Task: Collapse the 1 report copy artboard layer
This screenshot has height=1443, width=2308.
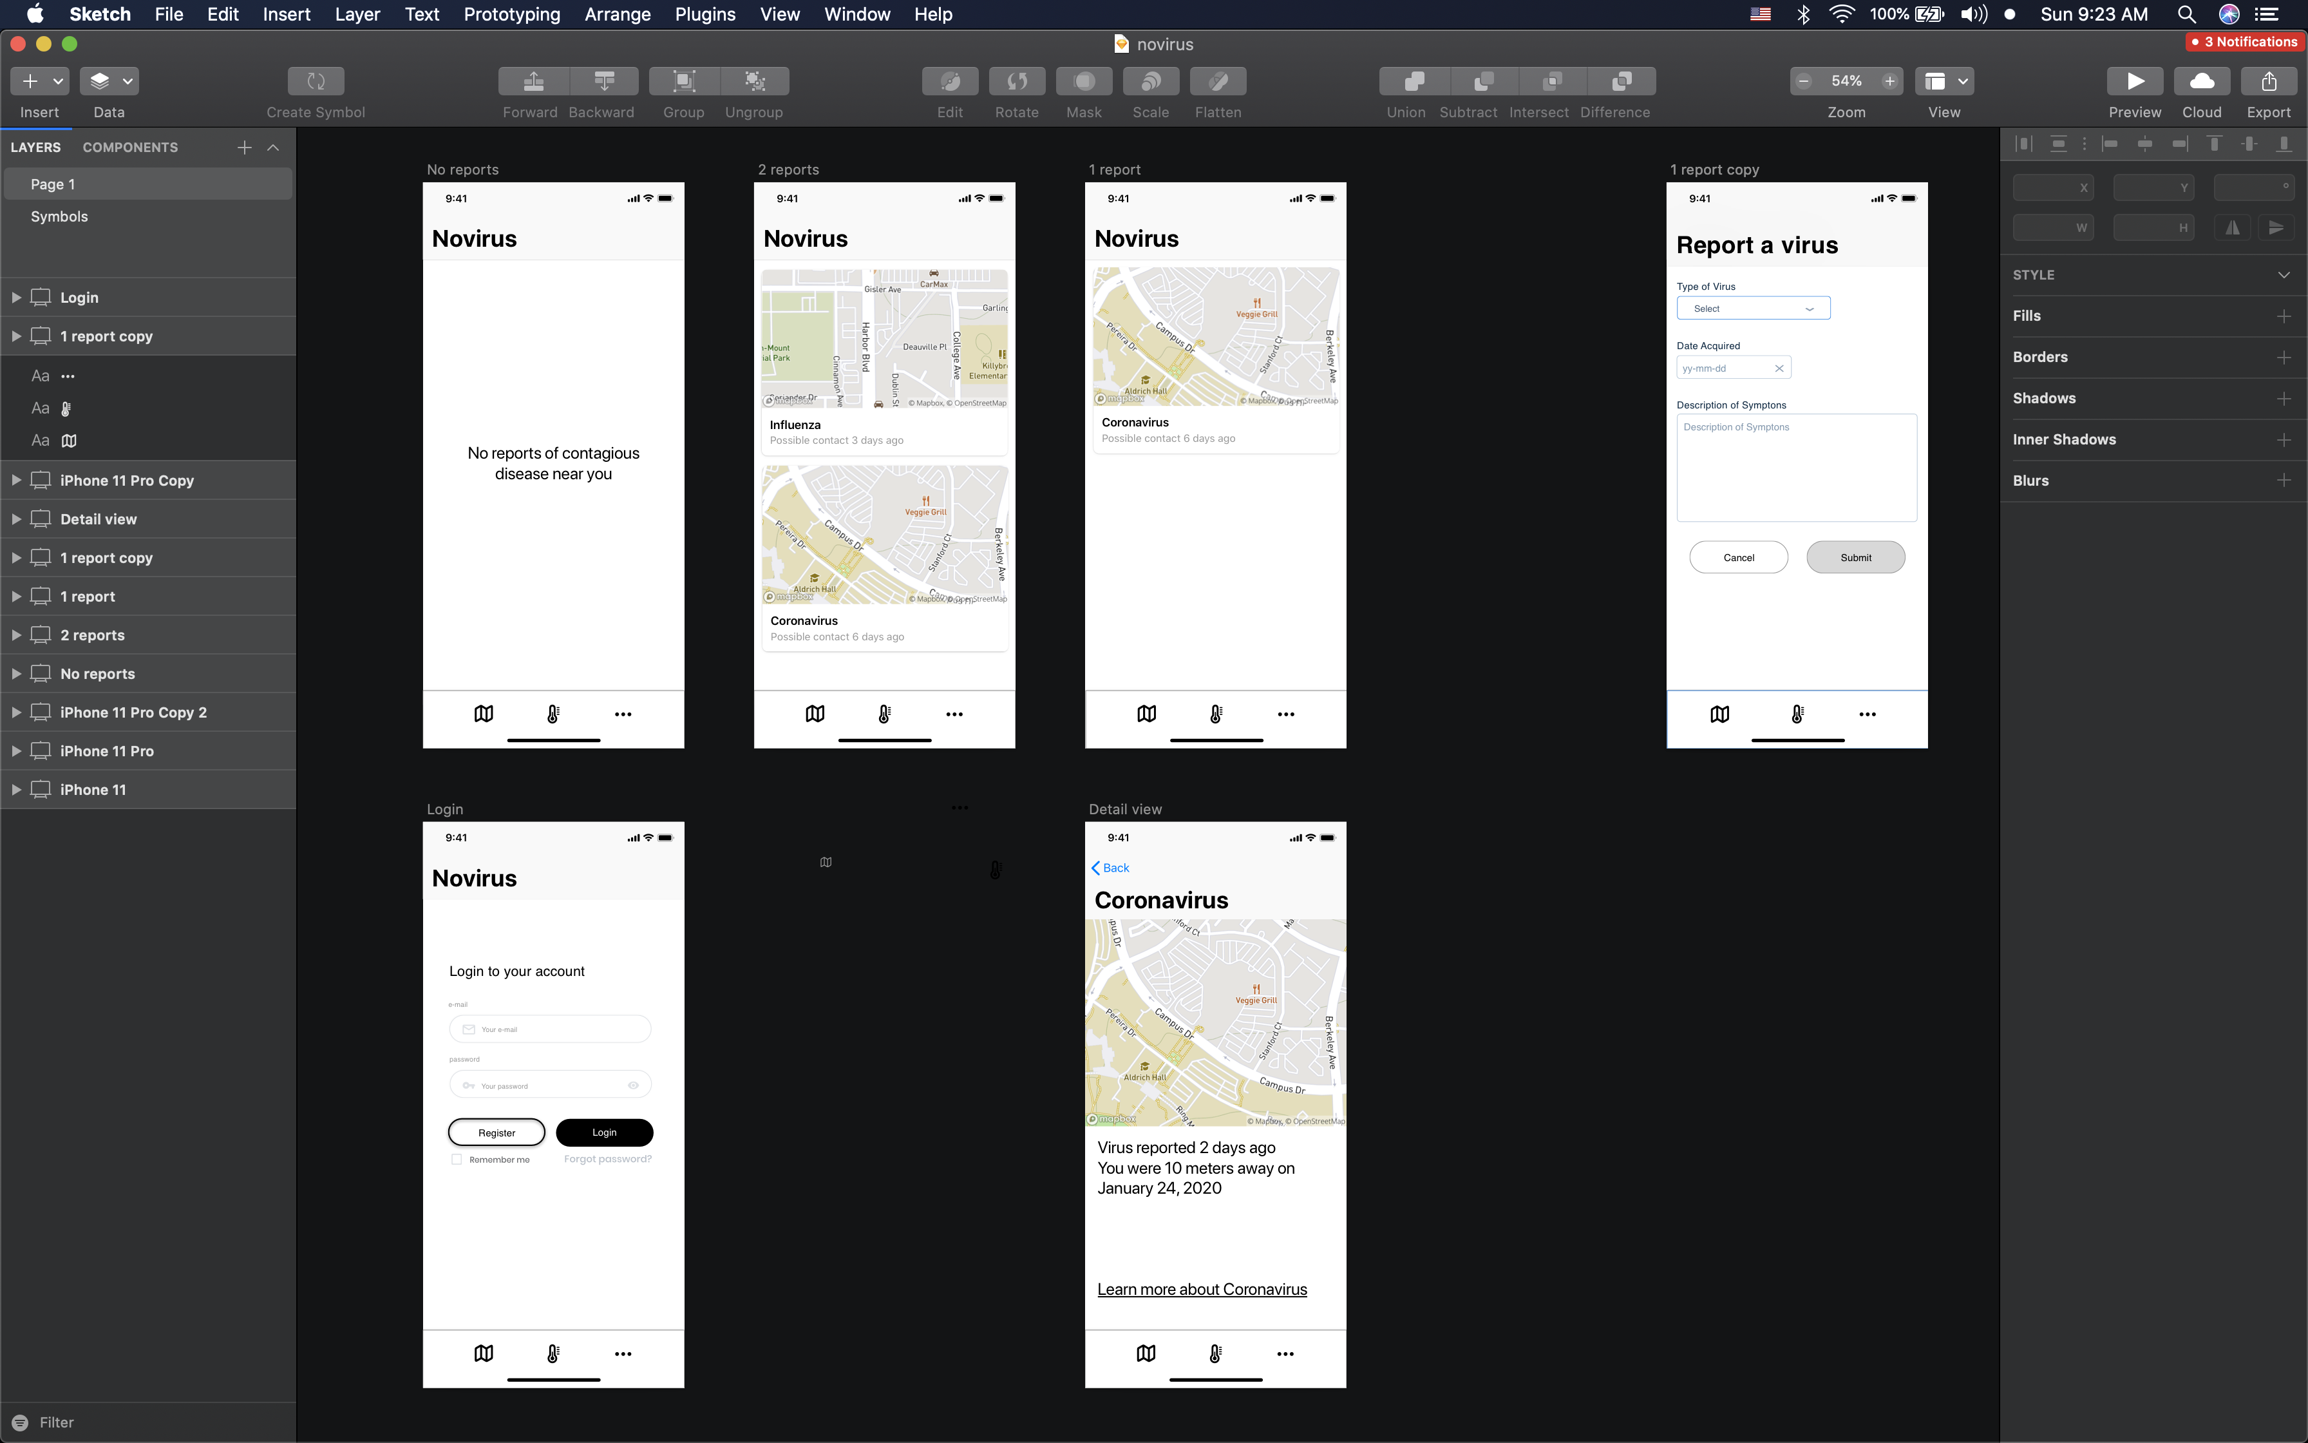Action: 16,336
